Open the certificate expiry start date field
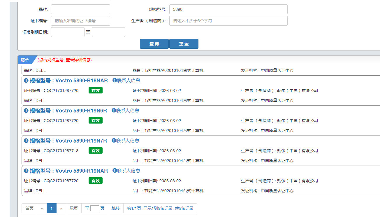Image resolution: width=380 pixels, height=217 pixels. coord(68,32)
